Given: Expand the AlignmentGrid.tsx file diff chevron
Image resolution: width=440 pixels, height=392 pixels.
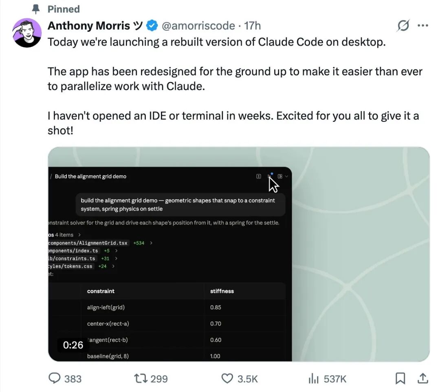Looking at the screenshot, I should [x=151, y=243].
